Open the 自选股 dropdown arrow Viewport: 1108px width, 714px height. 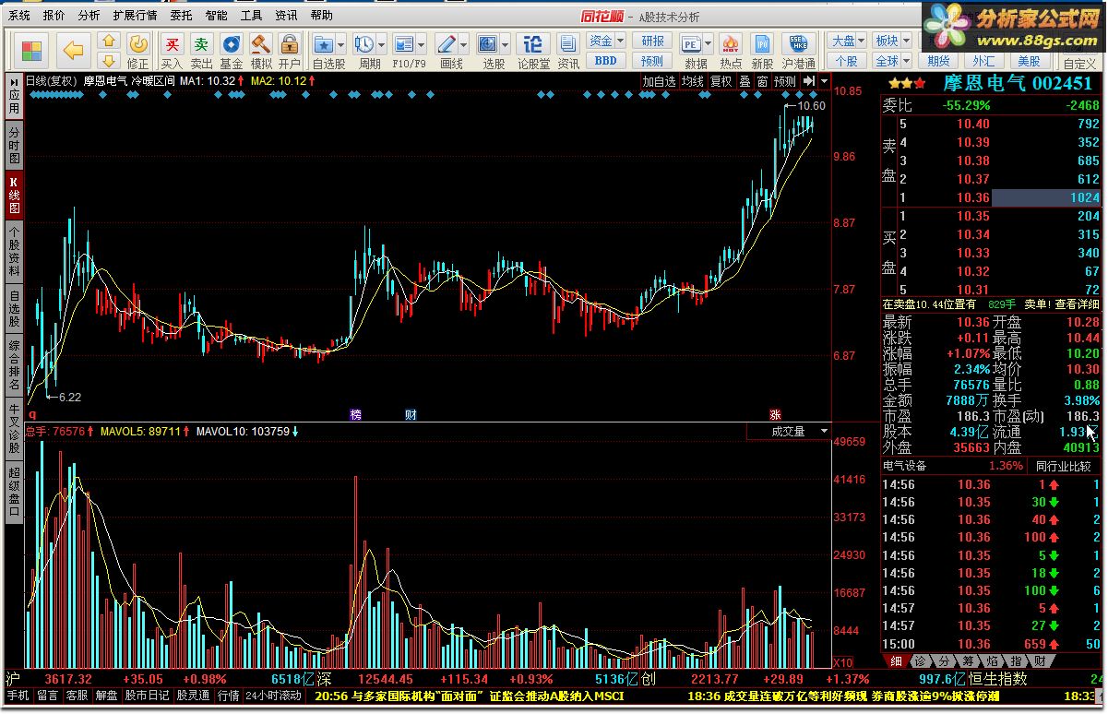tap(341, 44)
